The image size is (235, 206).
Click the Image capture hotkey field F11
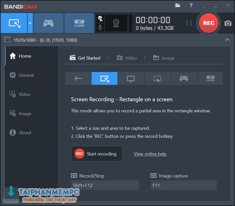click(184, 185)
